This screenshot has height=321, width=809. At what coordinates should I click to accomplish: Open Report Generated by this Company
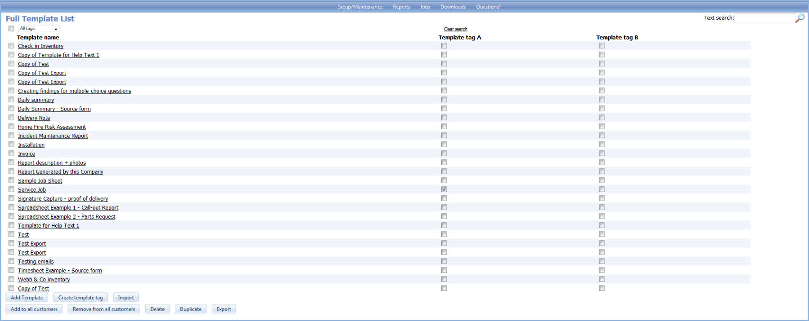pyautogui.click(x=61, y=172)
